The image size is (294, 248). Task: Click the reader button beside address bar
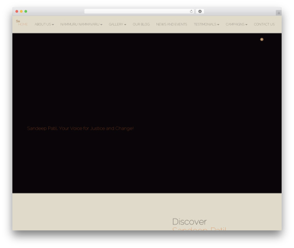tap(200, 12)
